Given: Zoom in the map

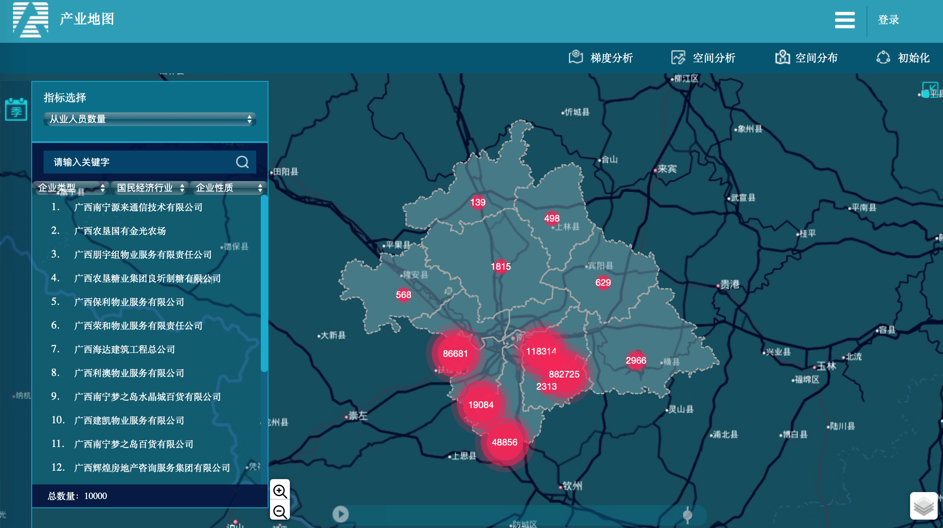Looking at the screenshot, I should click(x=280, y=491).
